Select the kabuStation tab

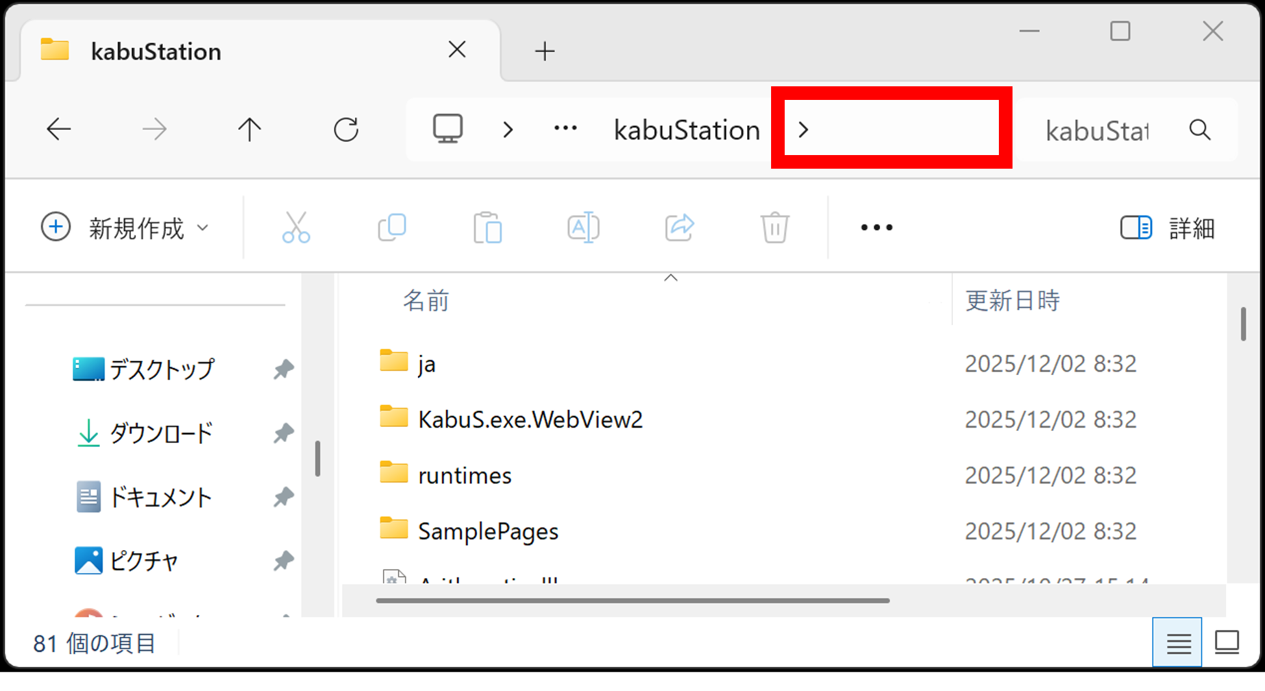156,50
